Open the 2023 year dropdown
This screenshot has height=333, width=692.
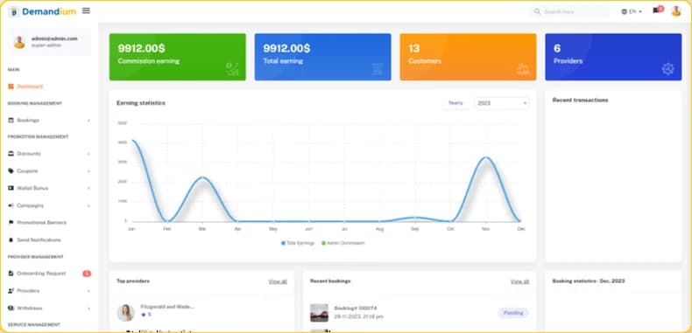point(502,103)
